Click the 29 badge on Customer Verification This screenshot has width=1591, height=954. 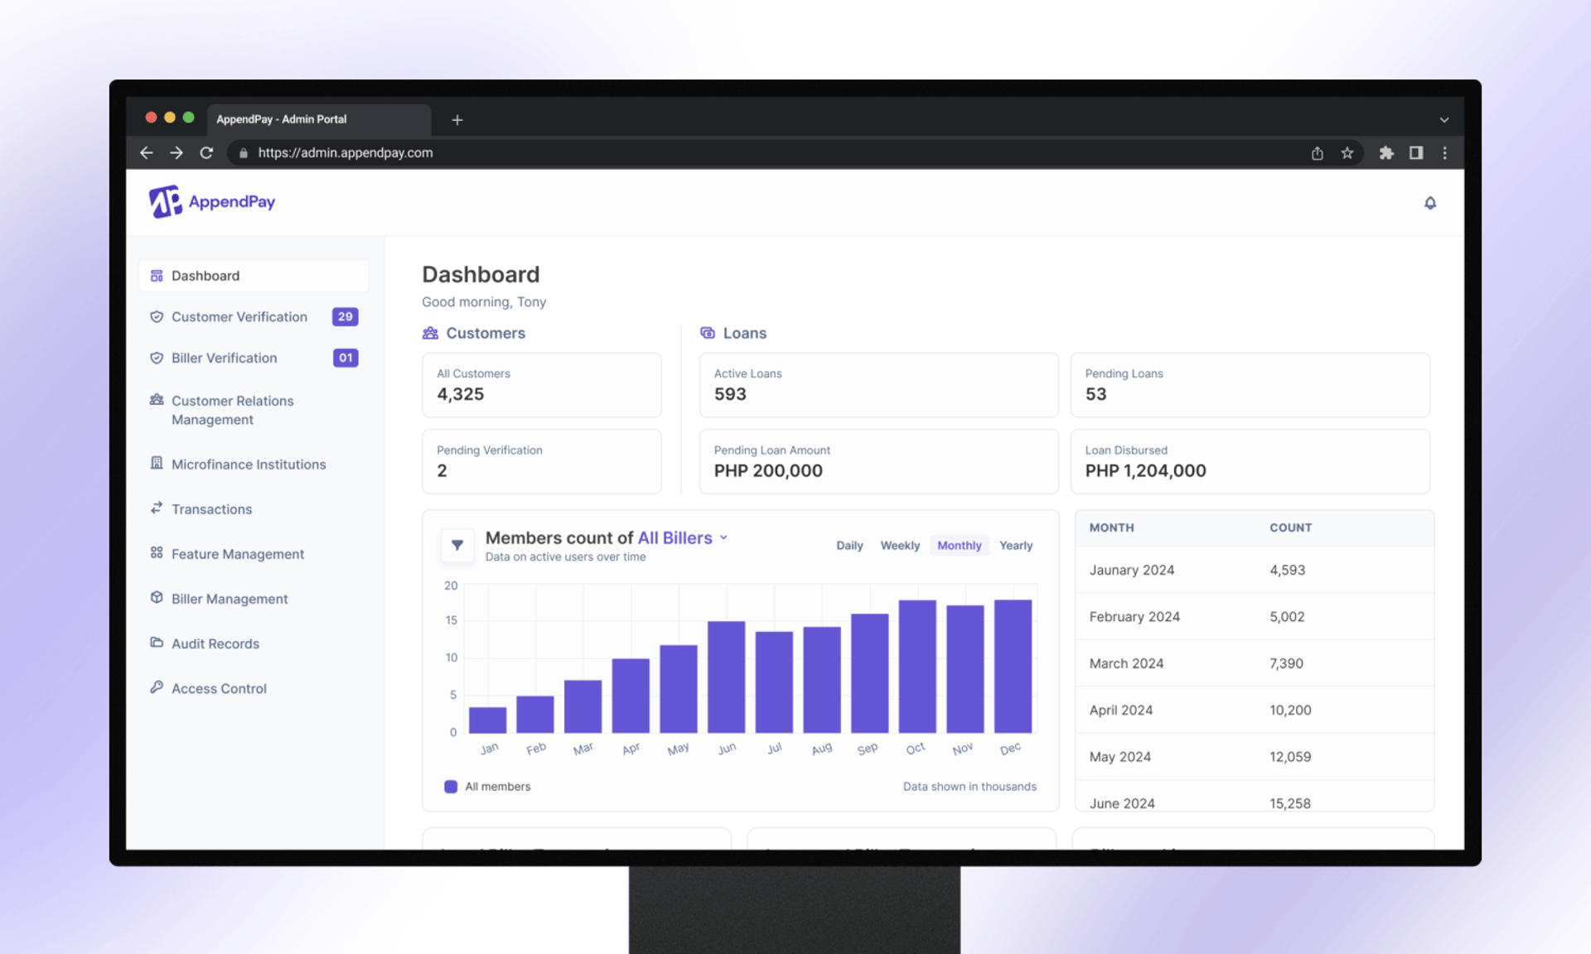(346, 316)
